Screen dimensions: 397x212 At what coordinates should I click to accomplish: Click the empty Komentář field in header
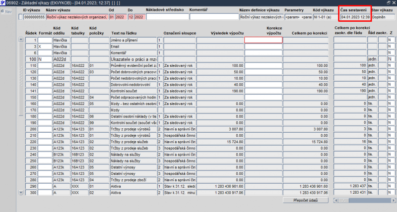[214, 17]
